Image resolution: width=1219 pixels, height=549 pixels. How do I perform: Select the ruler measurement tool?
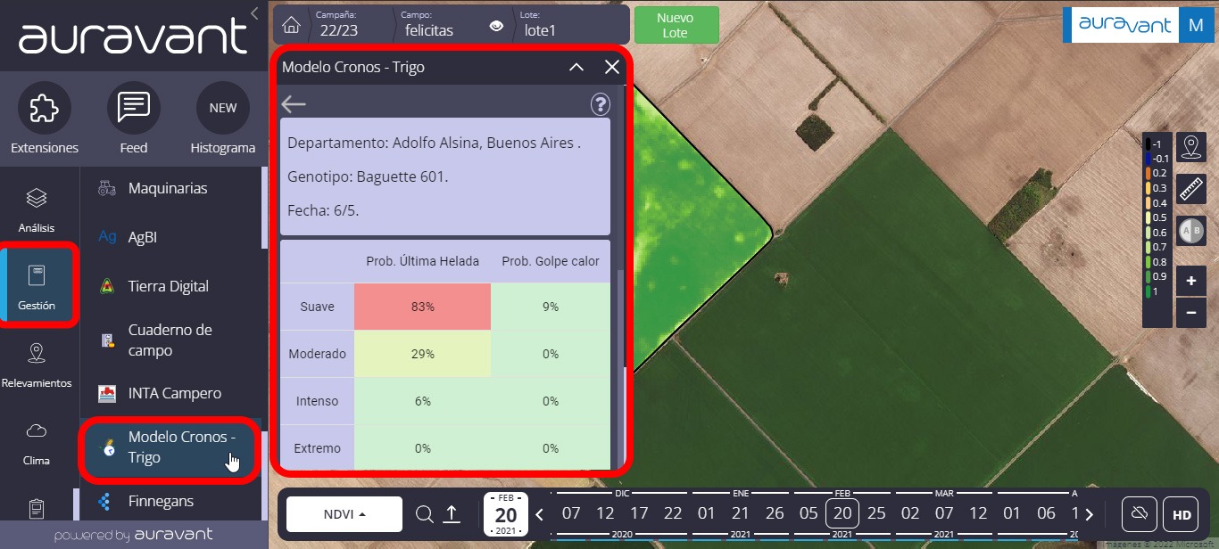pyautogui.click(x=1191, y=188)
